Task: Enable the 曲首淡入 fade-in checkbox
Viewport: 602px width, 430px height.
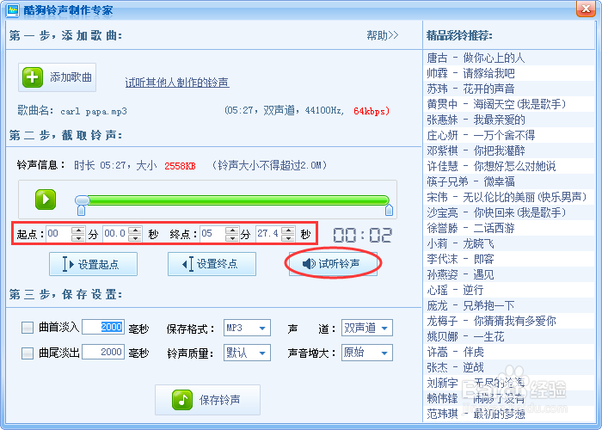Action: click(28, 328)
